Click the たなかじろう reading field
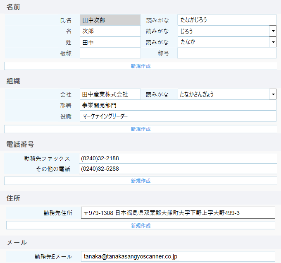 pyautogui.click(x=226, y=20)
